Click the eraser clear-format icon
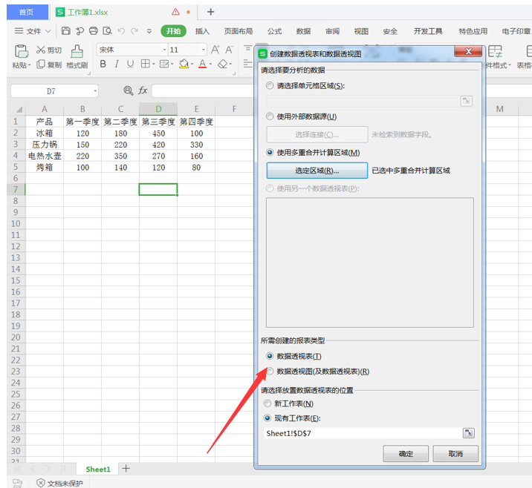 click(223, 64)
